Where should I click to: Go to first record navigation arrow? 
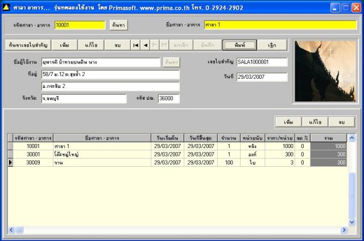coord(135,45)
